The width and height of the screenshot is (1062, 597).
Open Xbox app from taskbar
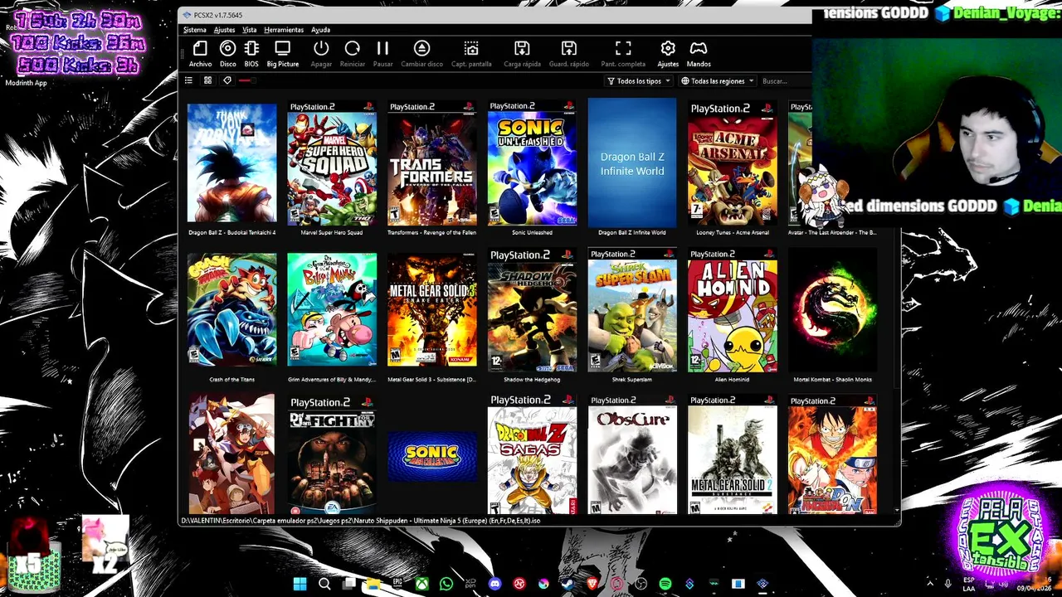click(x=422, y=585)
